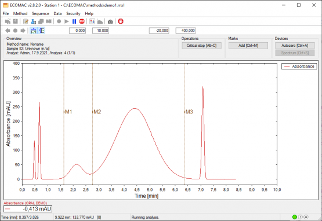Open the Sequence menu
Screen dimensions: 322x221
[40, 13]
